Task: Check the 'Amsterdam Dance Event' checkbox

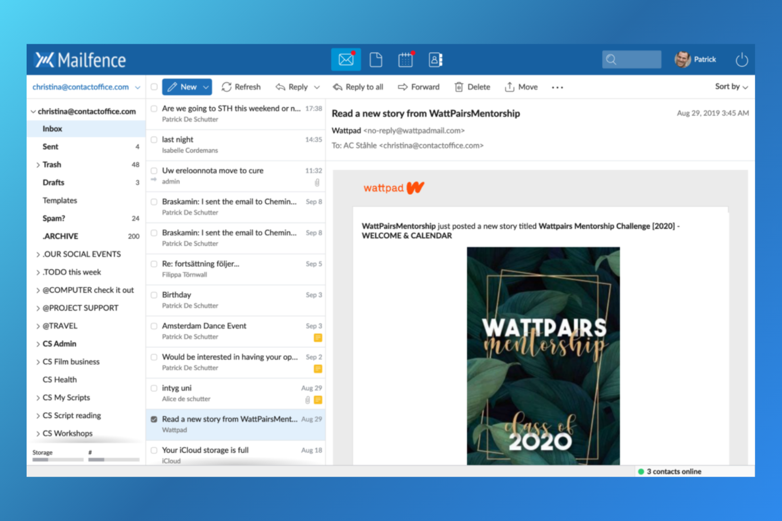Action: pos(154,326)
